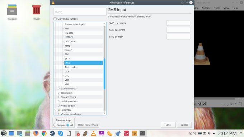The image size is (244, 137).
Task: Open the View menu in VLC
Action: tap(226, 8)
